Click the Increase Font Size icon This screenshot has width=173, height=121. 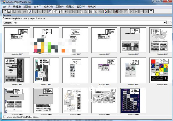tap(35, 12)
